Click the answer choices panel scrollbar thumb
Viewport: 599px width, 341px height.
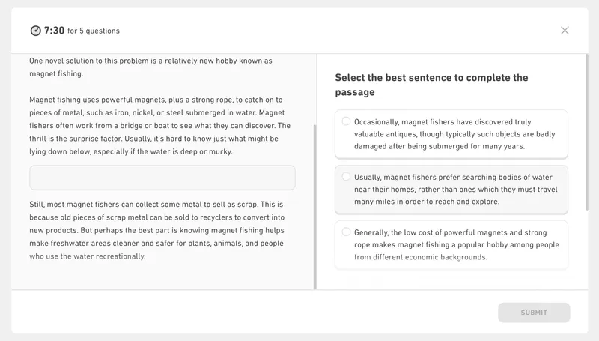pyautogui.click(x=586, y=131)
